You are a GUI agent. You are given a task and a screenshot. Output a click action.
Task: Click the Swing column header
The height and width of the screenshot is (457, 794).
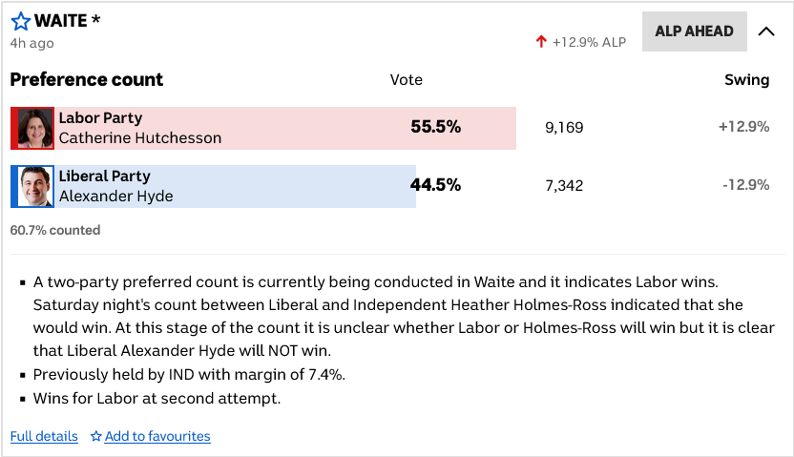pyautogui.click(x=746, y=80)
